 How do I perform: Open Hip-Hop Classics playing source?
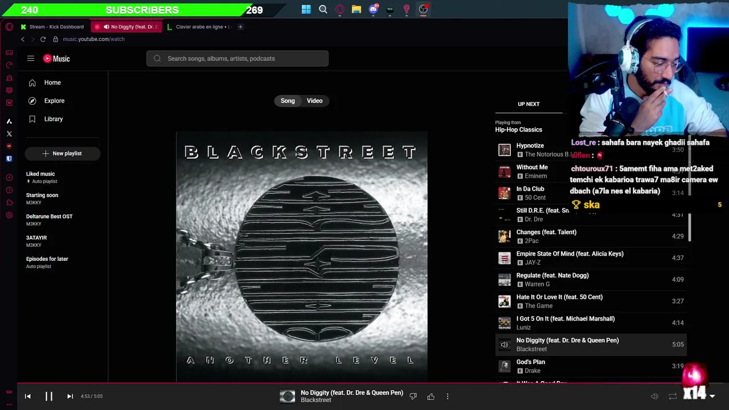518,130
